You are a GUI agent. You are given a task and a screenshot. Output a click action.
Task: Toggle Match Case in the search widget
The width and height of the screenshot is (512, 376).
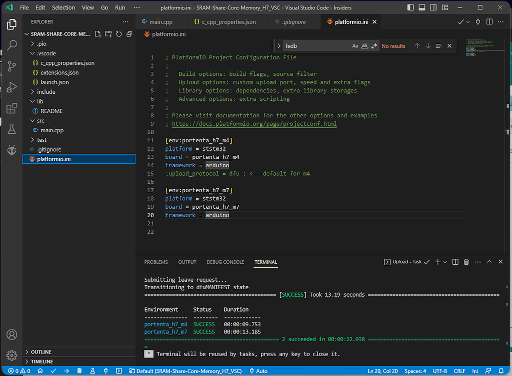(x=355, y=46)
